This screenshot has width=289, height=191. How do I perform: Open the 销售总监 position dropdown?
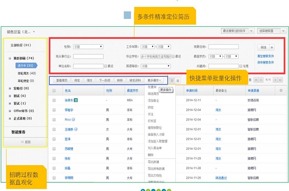pyautogui.click(x=20, y=32)
